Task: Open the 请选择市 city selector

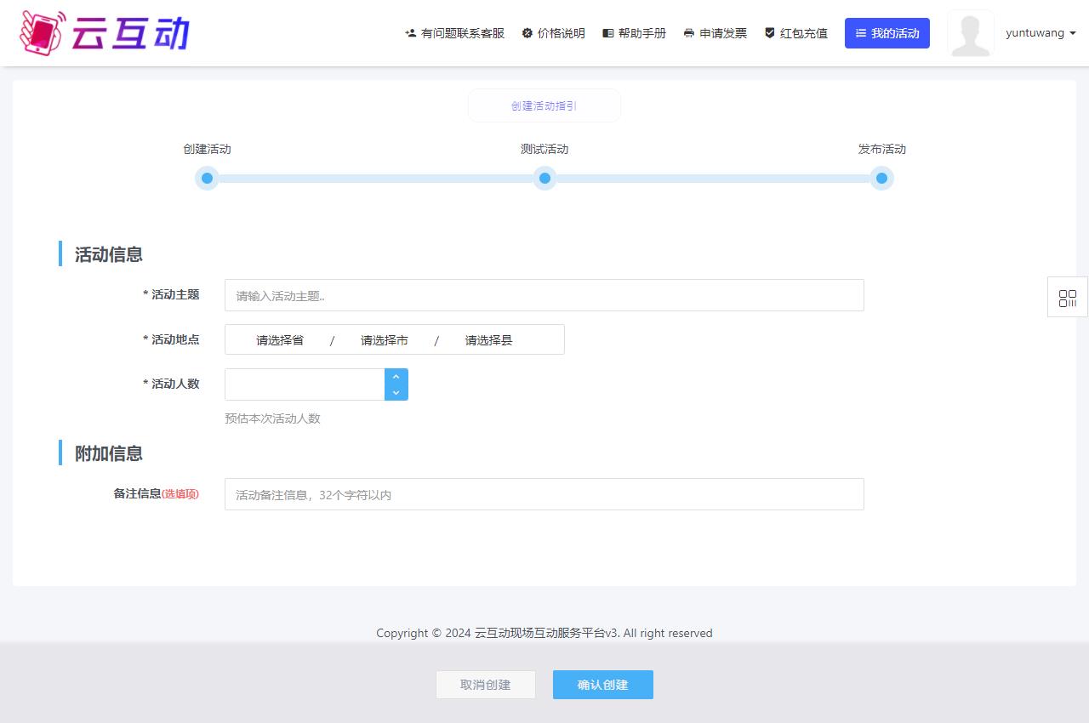Action: click(x=385, y=340)
